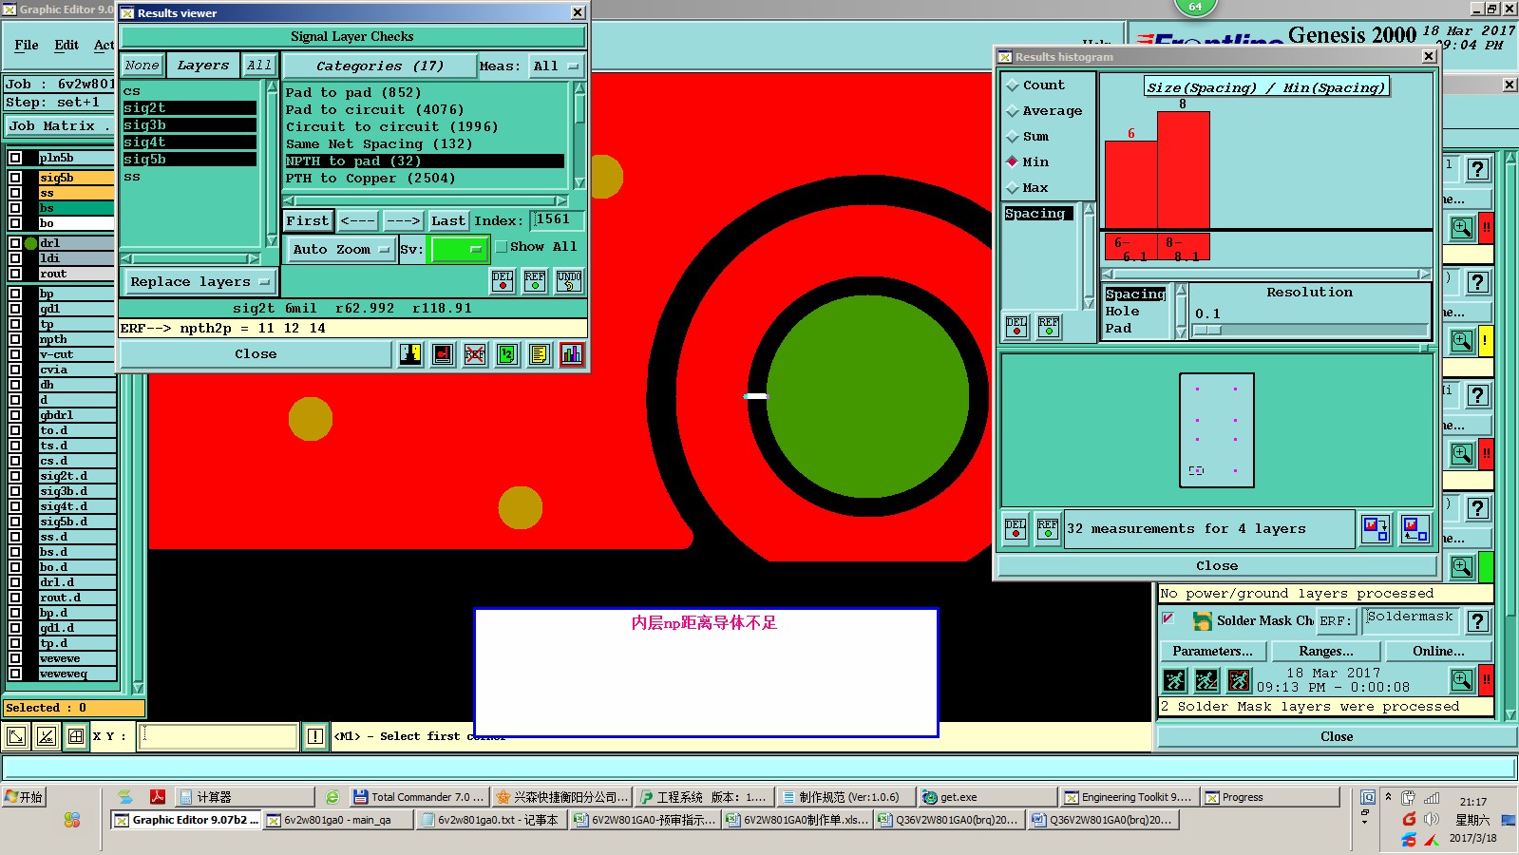This screenshot has height=855, width=1519.
Task: Click REF icon in Results viewer
Action: [535, 280]
